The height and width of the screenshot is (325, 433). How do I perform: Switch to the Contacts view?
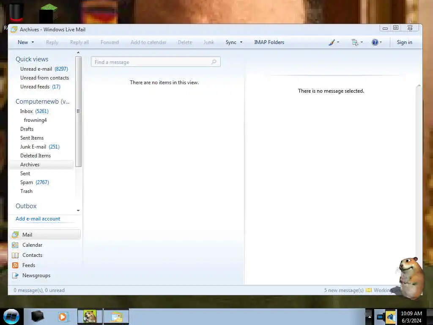(x=32, y=255)
